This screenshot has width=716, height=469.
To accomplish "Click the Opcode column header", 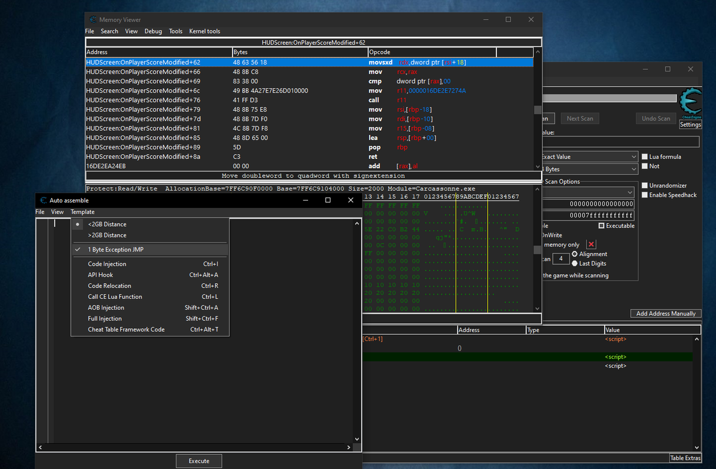I will 432,52.
